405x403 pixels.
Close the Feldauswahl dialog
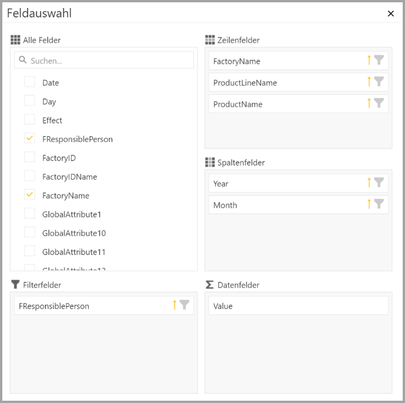tap(391, 13)
